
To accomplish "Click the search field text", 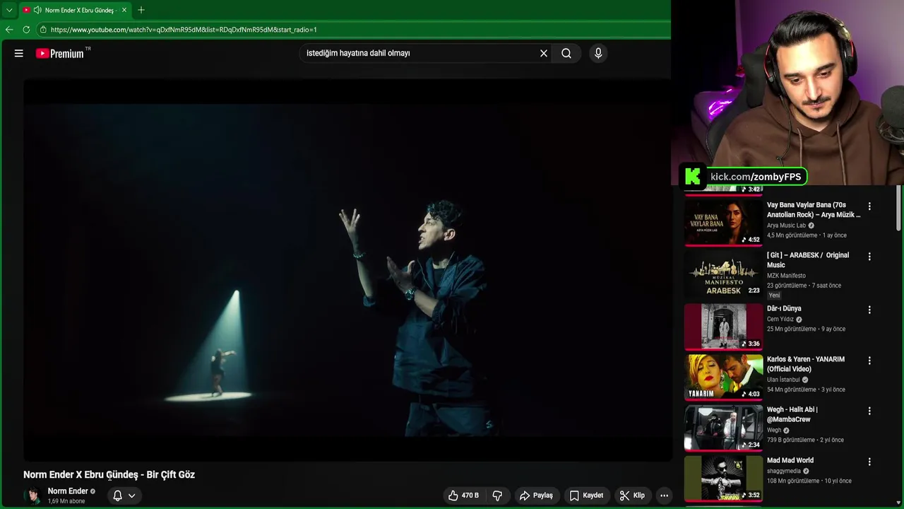I will coord(358,53).
